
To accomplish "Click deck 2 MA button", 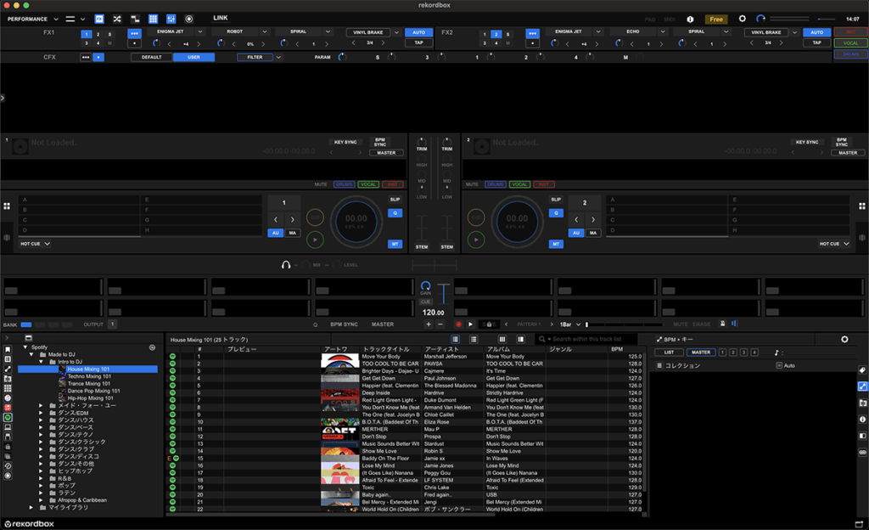I will pyautogui.click(x=593, y=233).
